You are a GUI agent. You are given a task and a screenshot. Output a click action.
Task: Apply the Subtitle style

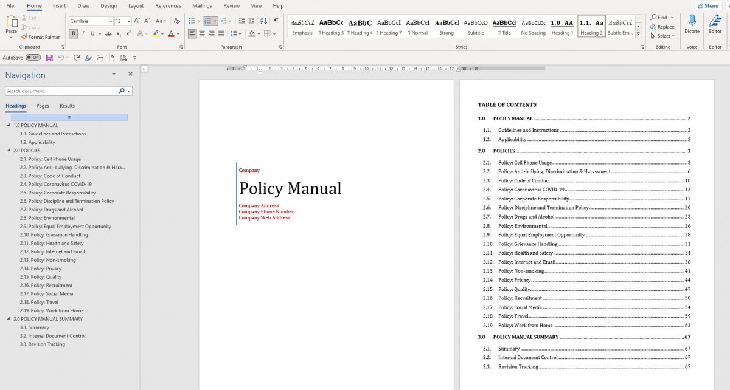click(476, 27)
